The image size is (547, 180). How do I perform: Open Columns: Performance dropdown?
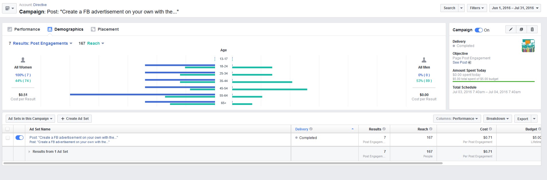(x=457, y=119)
